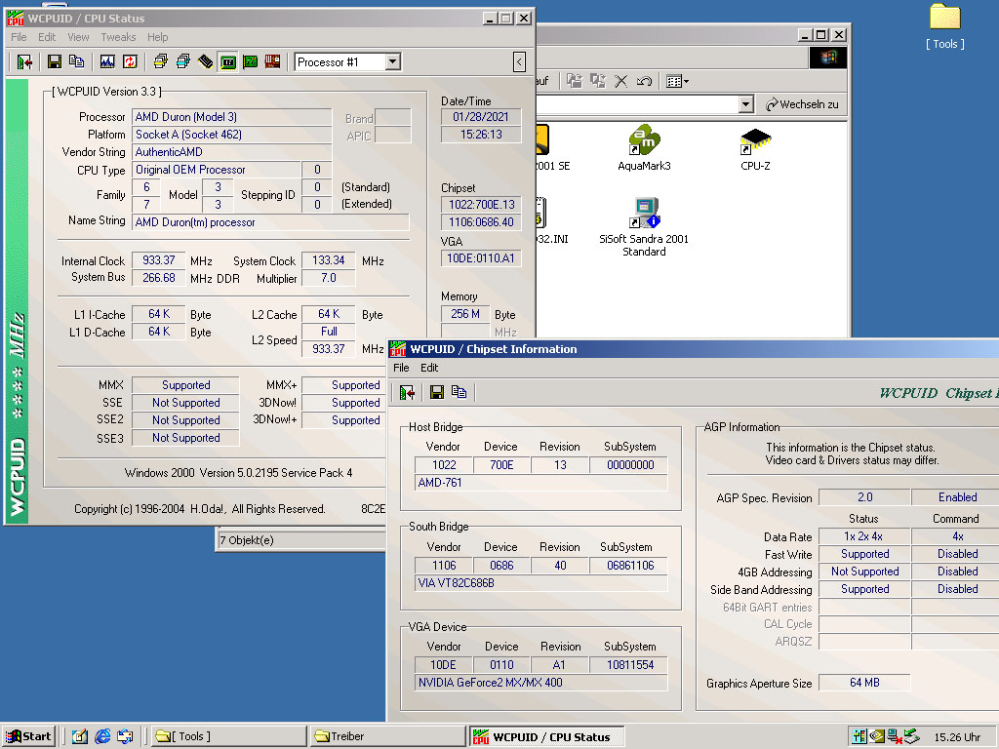Click the Exit icon in WCPUID toolbar
This screenshot has width=999, height=749.
25,62
